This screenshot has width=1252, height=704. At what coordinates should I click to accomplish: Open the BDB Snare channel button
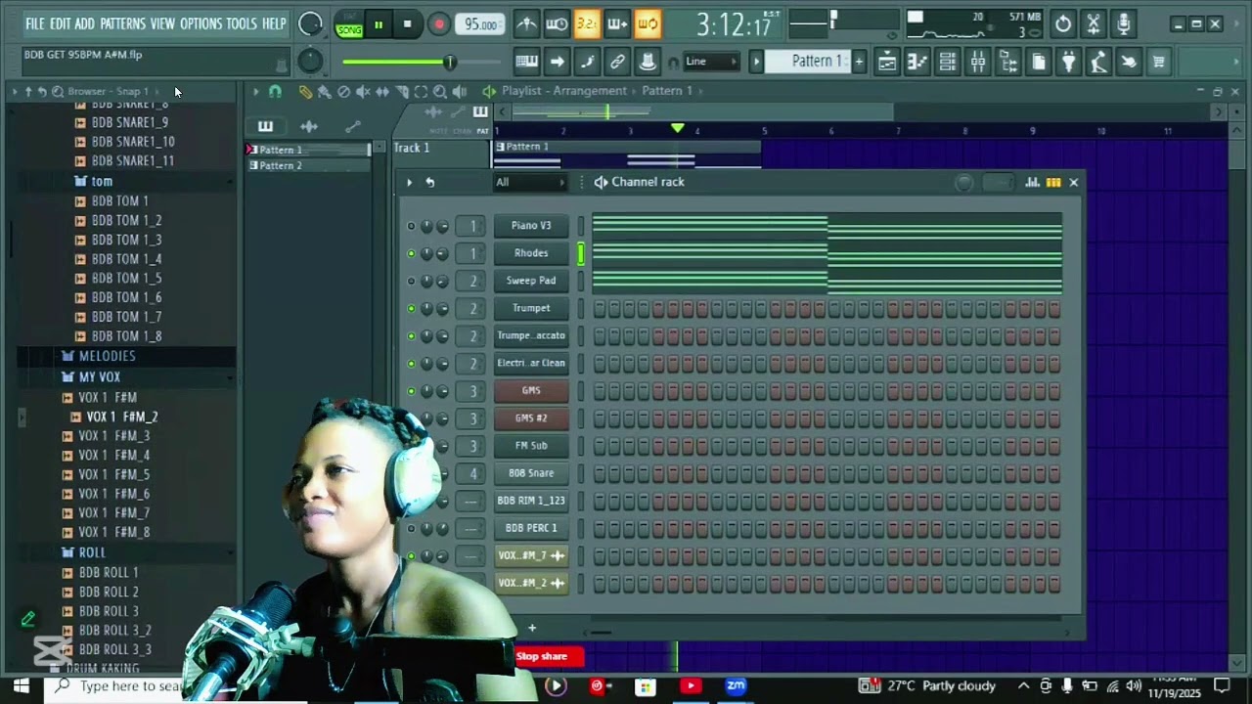pos(531,473)
